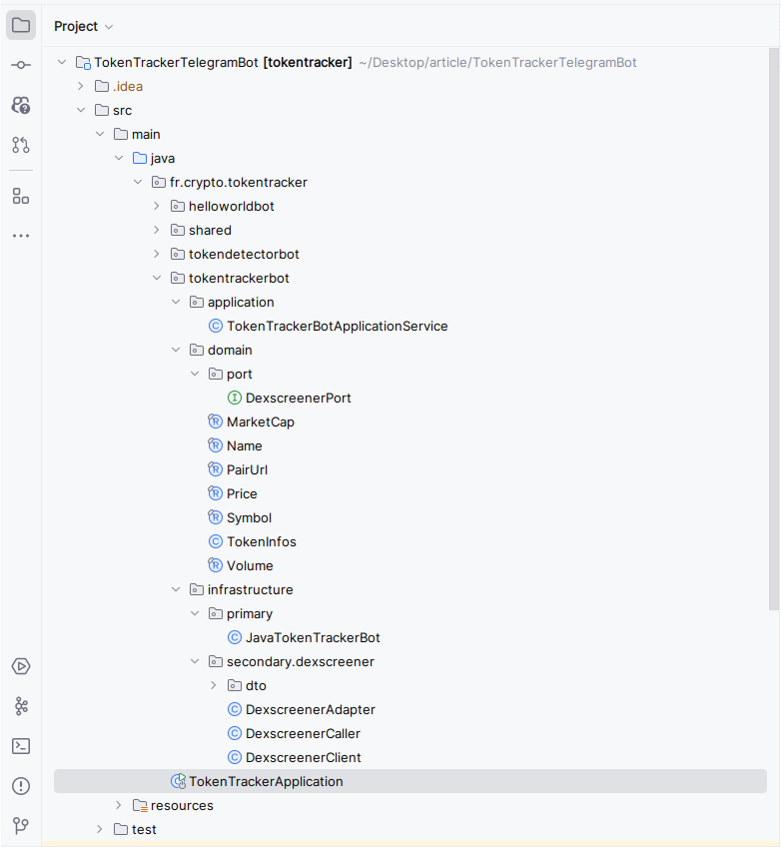Open the Git tool window icon
Image resolution: width=781 pixels, height=847 pixels.
(21, 826)
